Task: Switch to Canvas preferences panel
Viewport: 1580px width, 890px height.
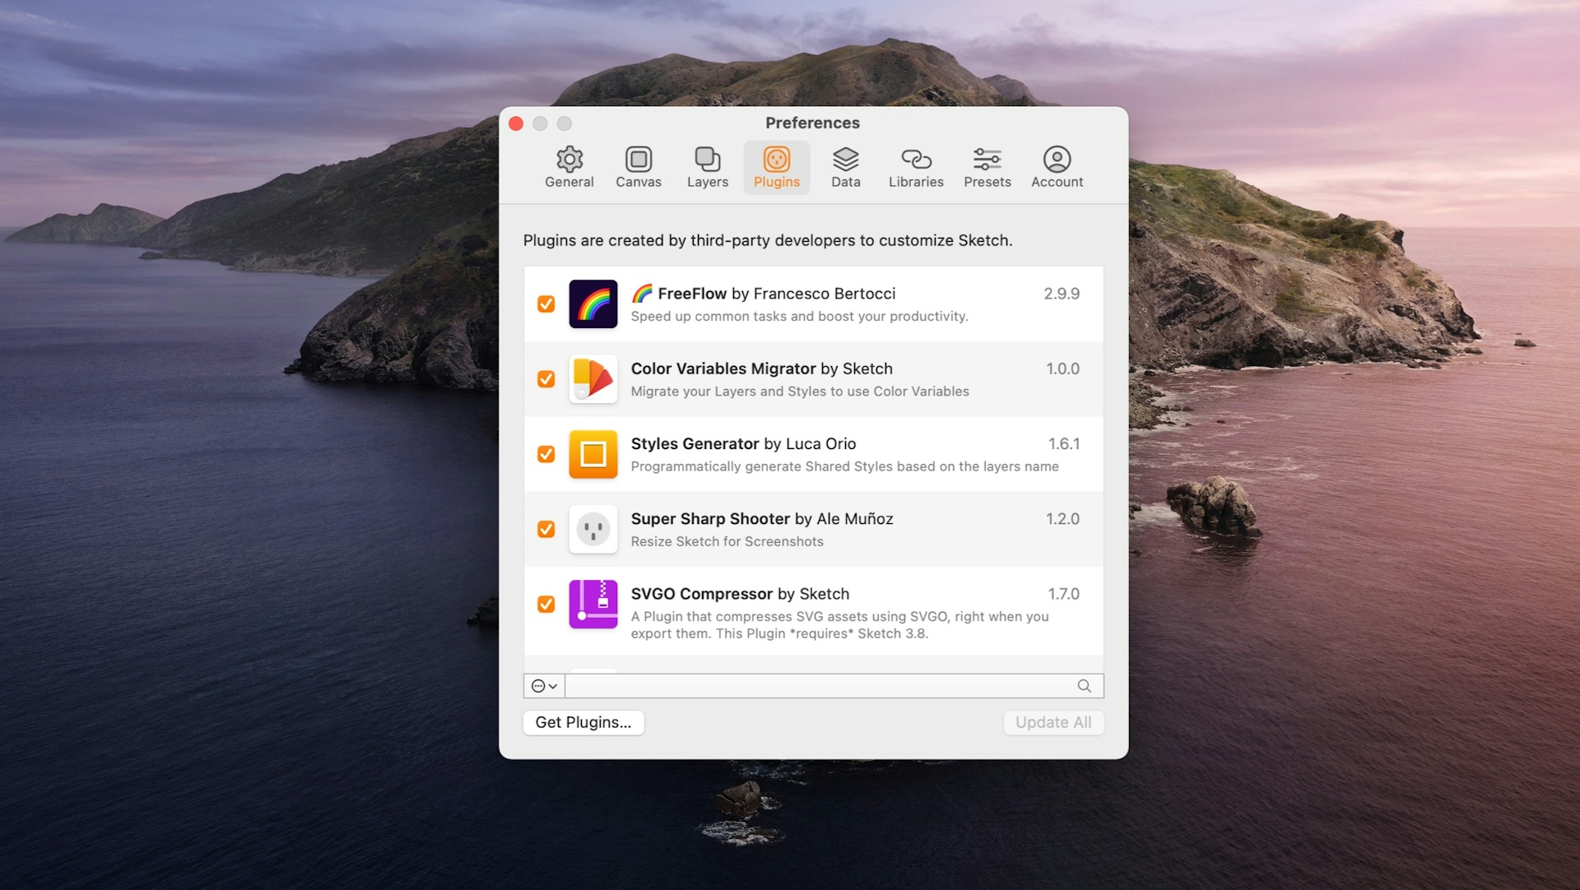Action: [x=638, y=168]
